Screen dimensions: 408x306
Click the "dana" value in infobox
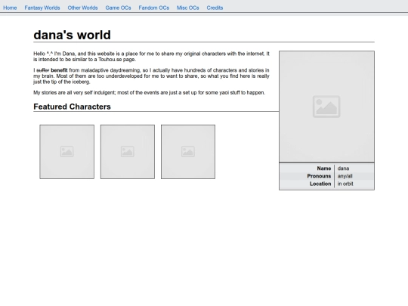(343, 168)
